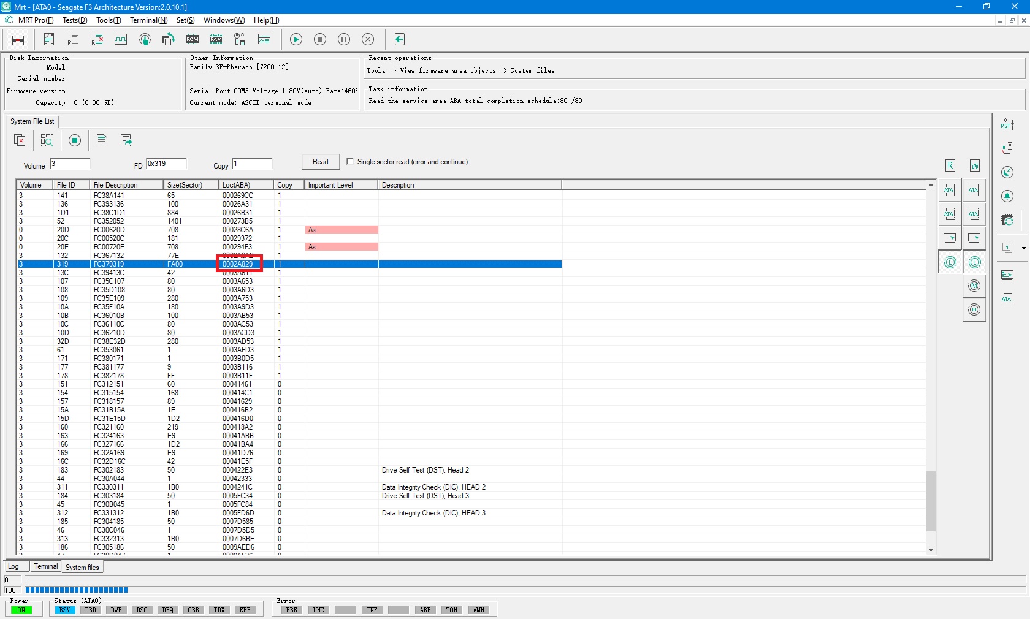Enable Single-sector read checkbox
The image size is (1030, 619).
click(350, 161)
